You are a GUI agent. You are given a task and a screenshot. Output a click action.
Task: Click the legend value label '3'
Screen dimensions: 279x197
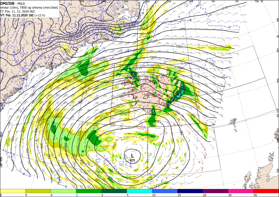point(102,195)
